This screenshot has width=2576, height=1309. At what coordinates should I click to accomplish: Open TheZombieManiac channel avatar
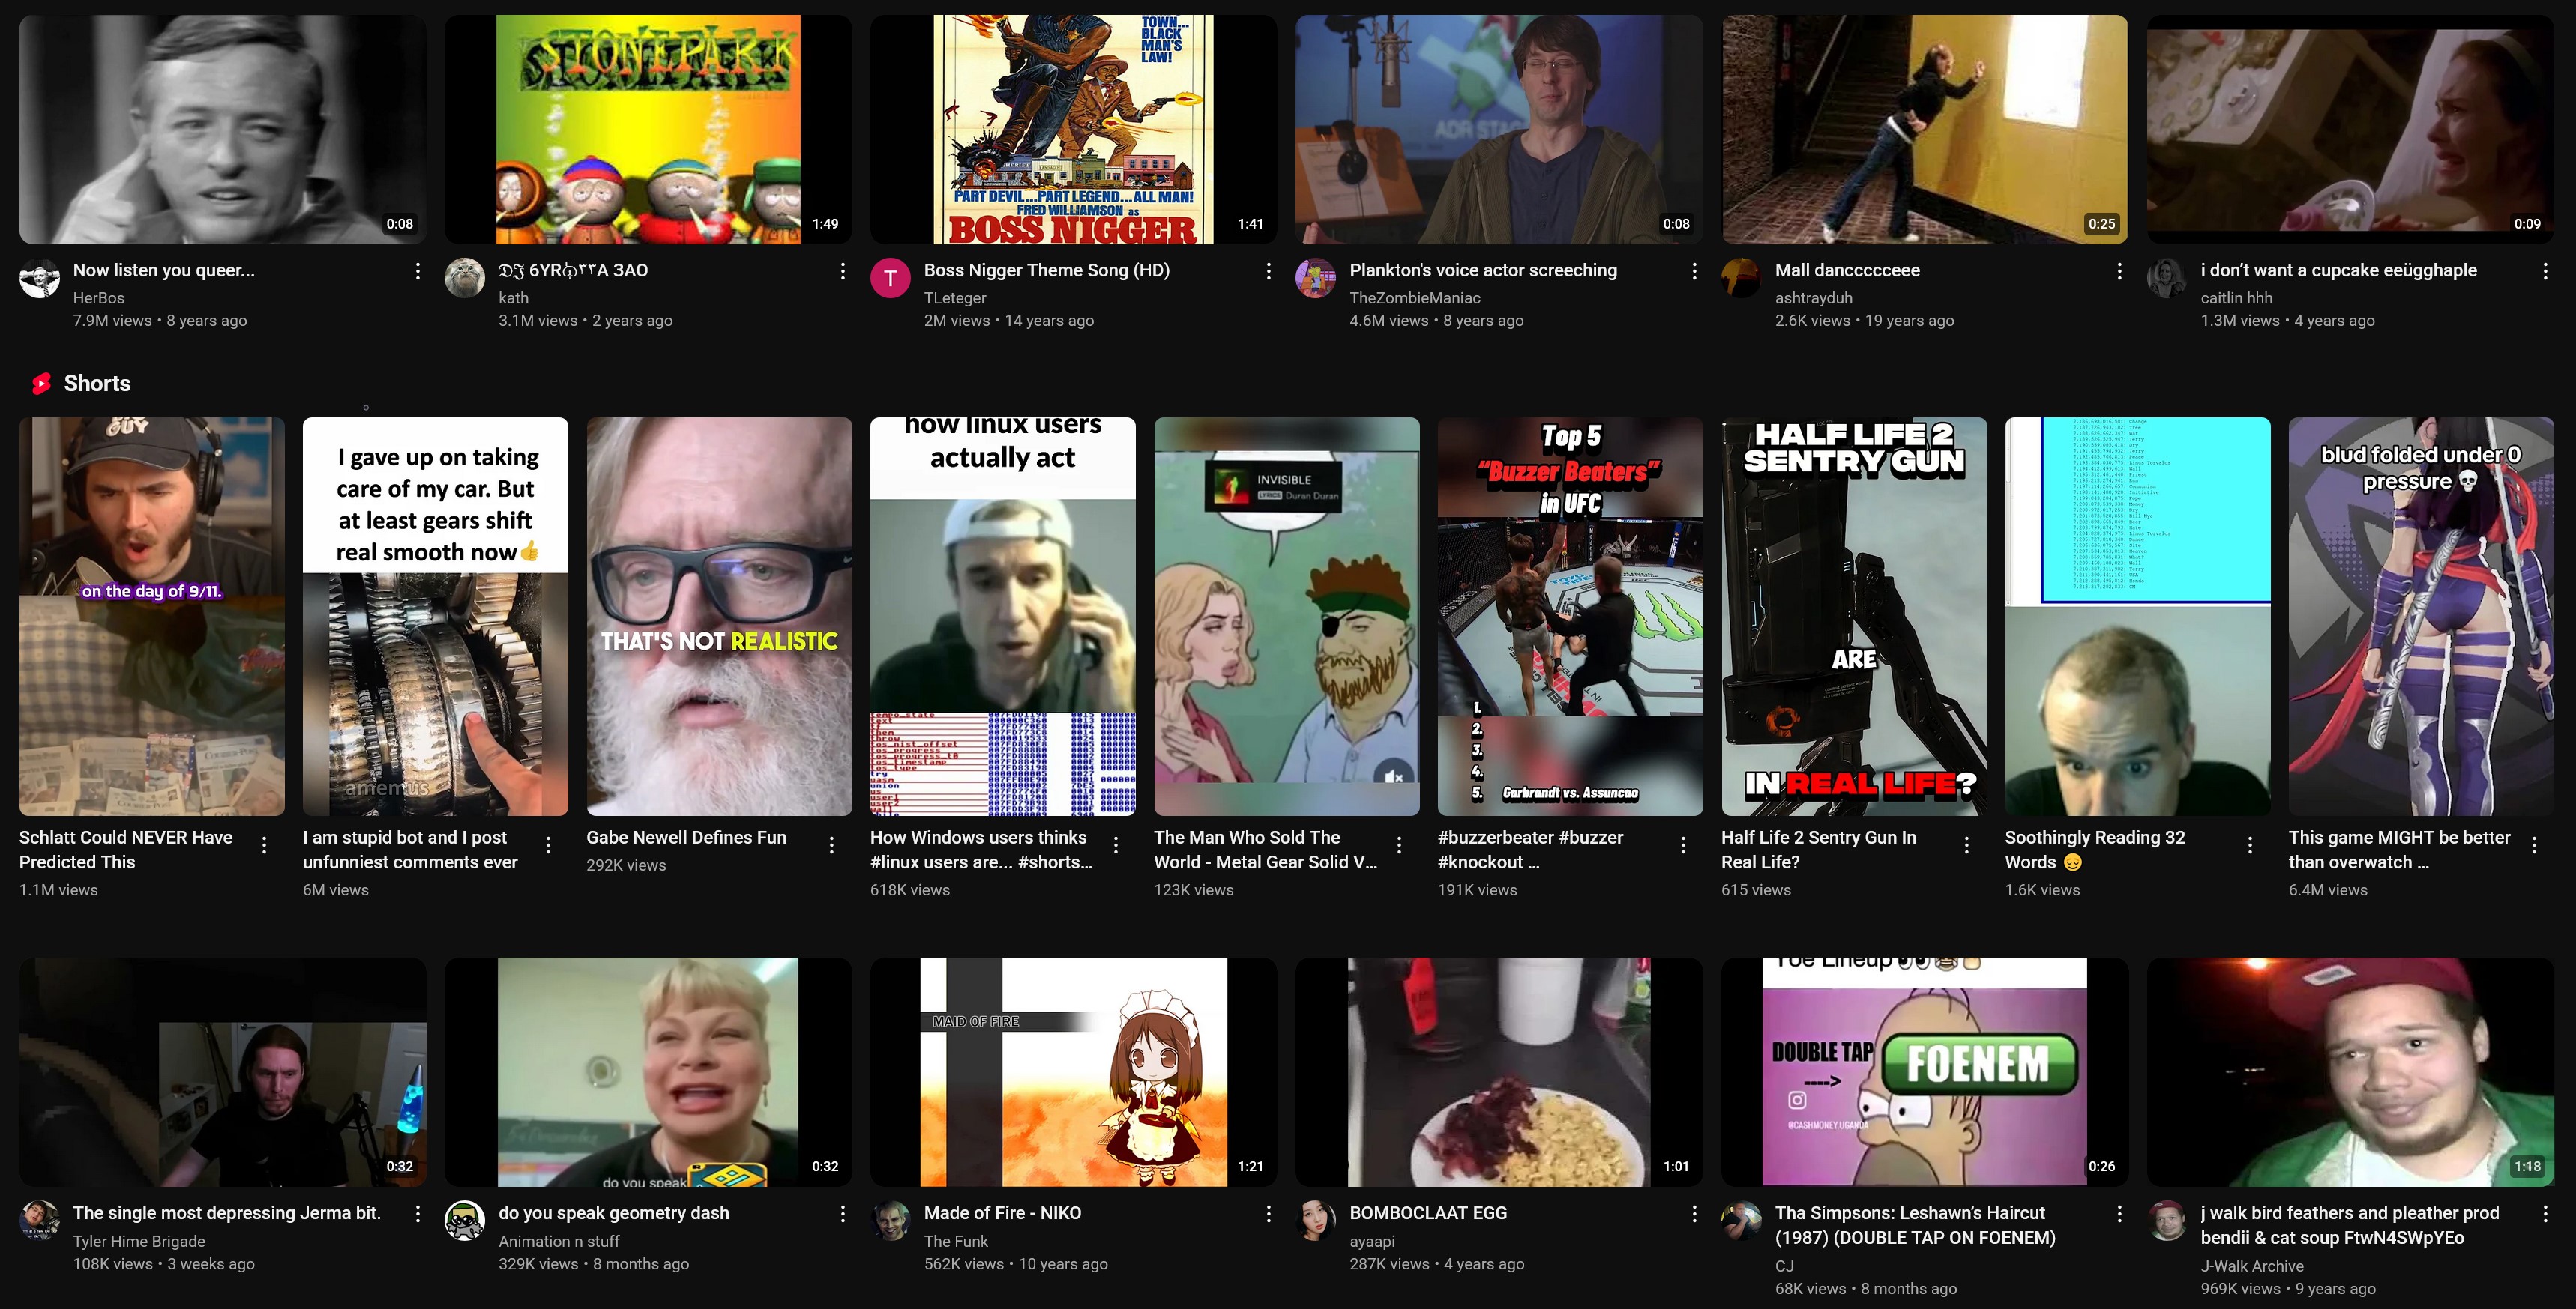tap(1316, 278)
